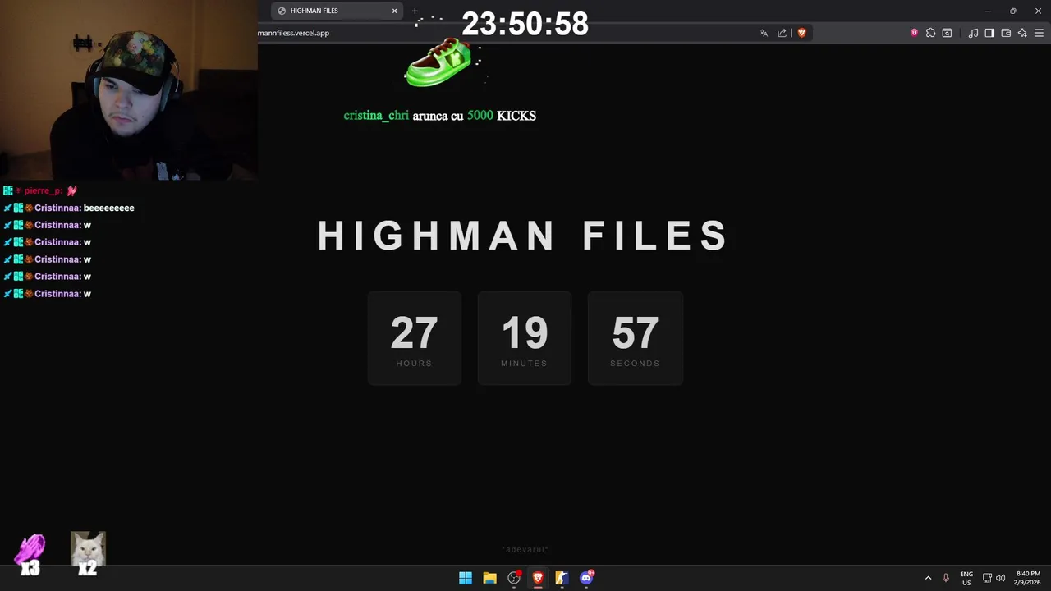Click the HIGHMAN FILES page heading
This screenshot has width=1051, height=591.
coord(523,236)
